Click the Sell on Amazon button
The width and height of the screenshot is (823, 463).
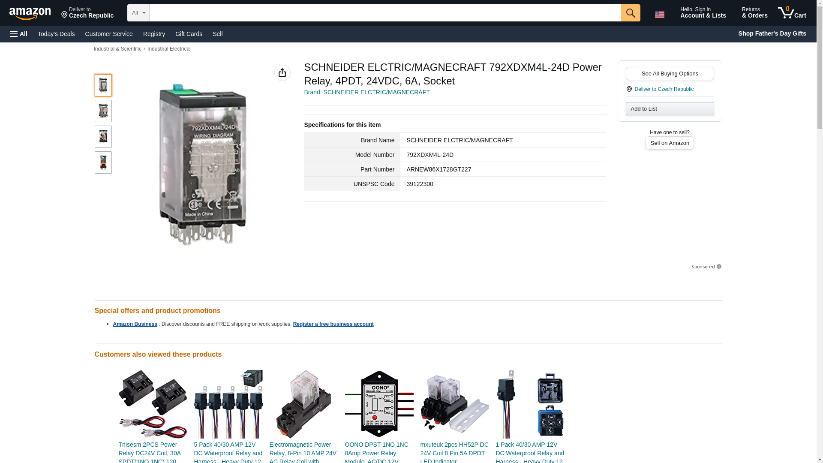point(670,143)
